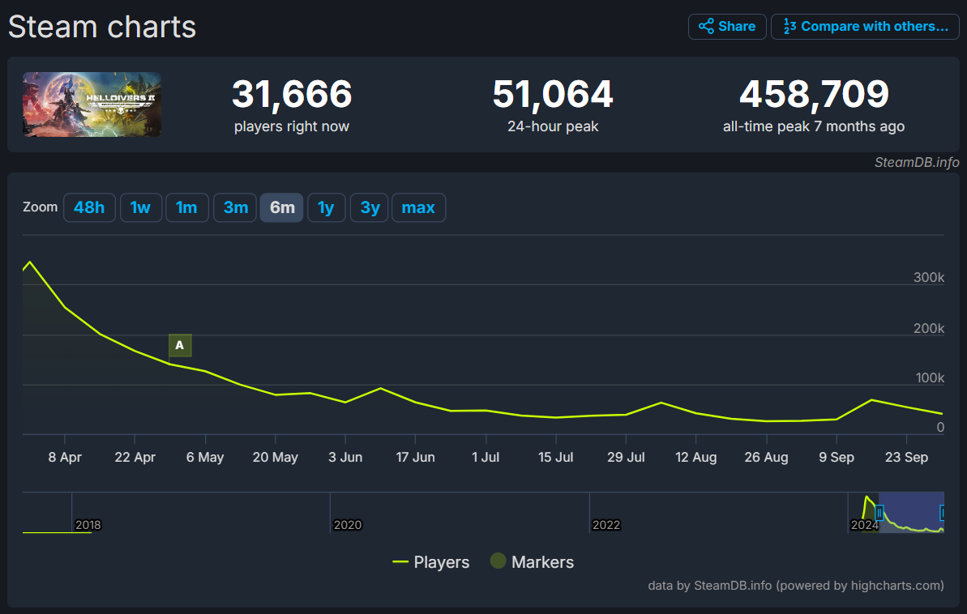Switch zoom range to 1m

187,207
